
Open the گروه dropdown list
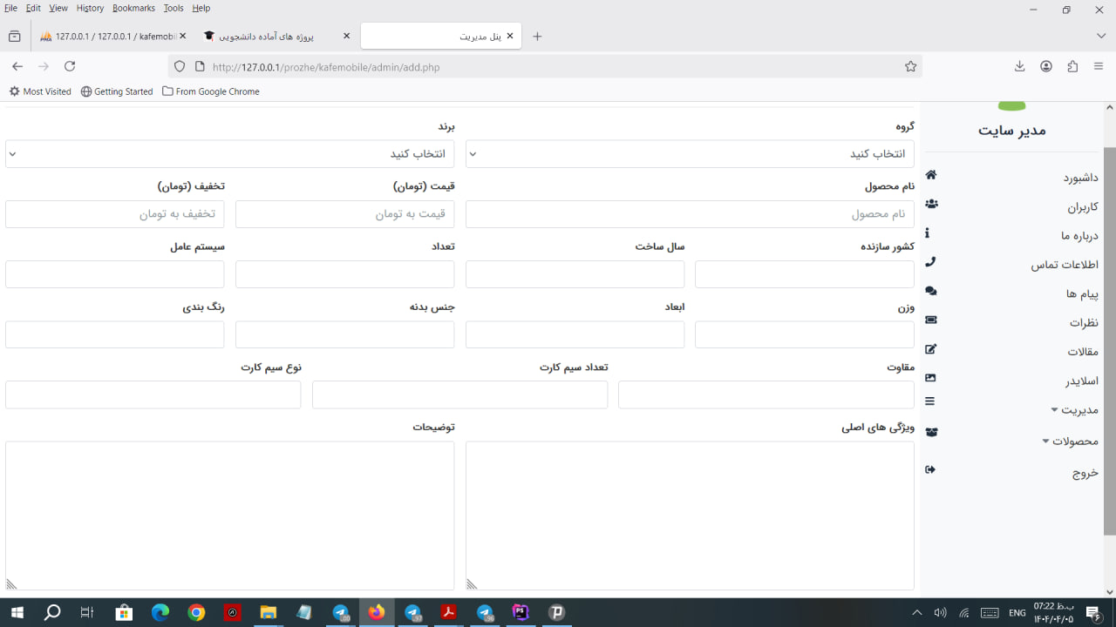click(690, 154)
